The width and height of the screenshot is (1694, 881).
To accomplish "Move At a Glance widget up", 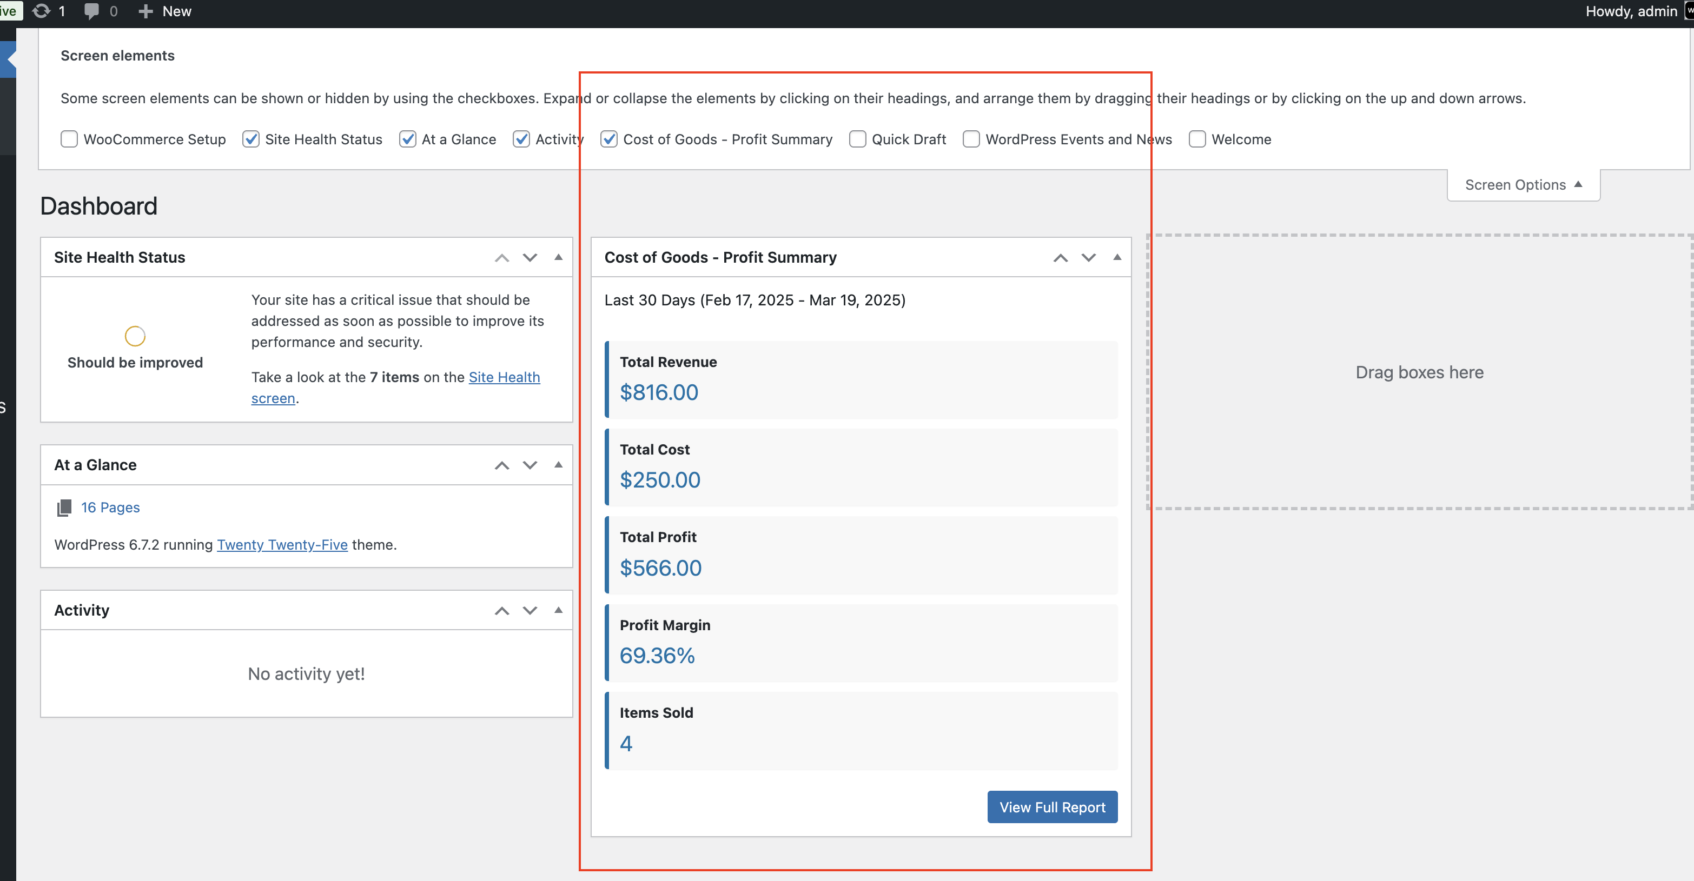I will (502, 465).
